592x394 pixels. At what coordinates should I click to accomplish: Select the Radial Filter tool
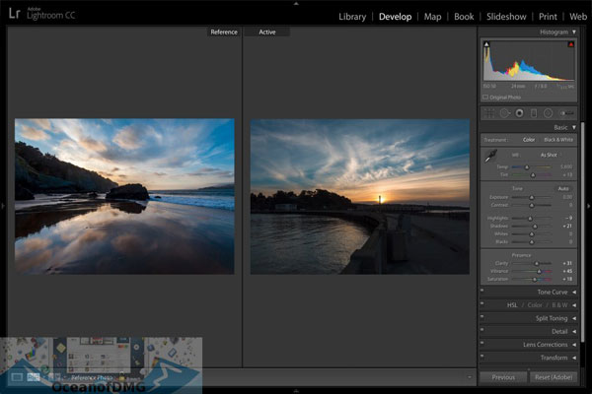(548, 113)
